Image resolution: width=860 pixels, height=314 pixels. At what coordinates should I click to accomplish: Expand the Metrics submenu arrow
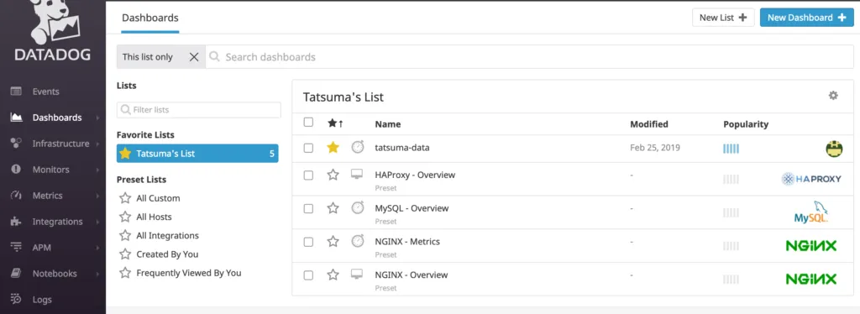click(97, 196)
